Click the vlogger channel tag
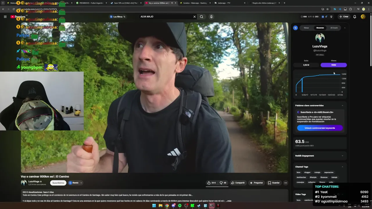Viewport: 372px width, 209px height. coord(307,172)
